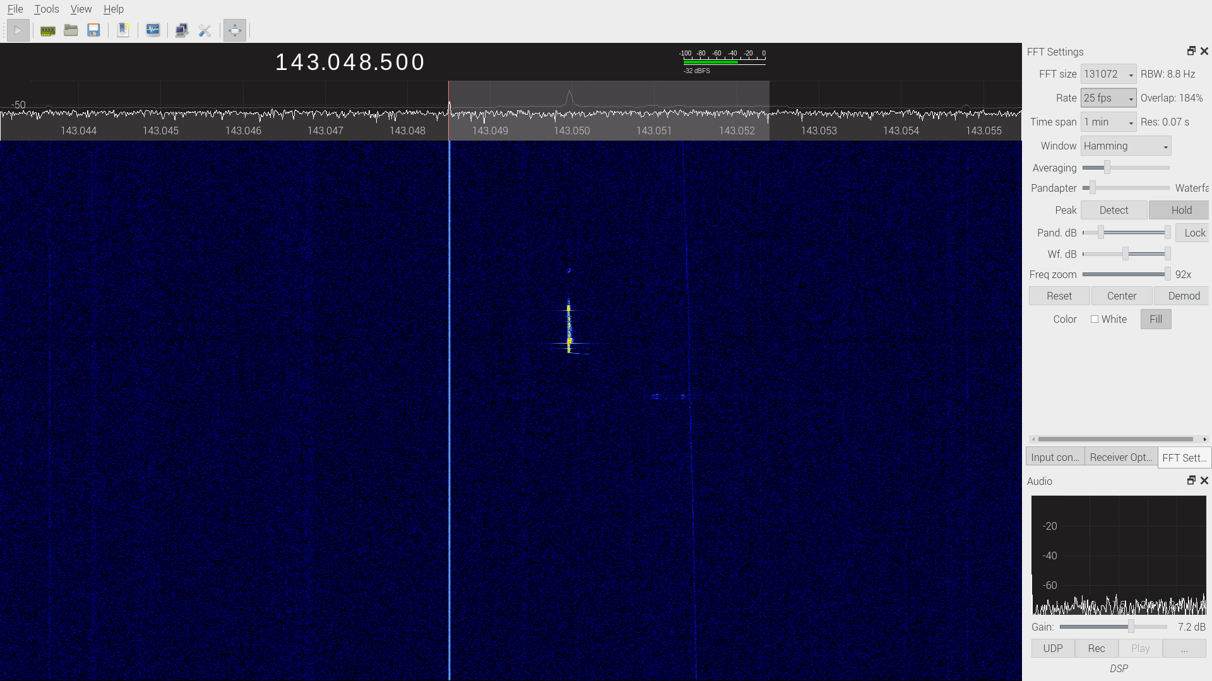The width and height of the screenshot is (1212, 681).
Task: Click the 92x zoom value
Action: (x=1184, y=274)
